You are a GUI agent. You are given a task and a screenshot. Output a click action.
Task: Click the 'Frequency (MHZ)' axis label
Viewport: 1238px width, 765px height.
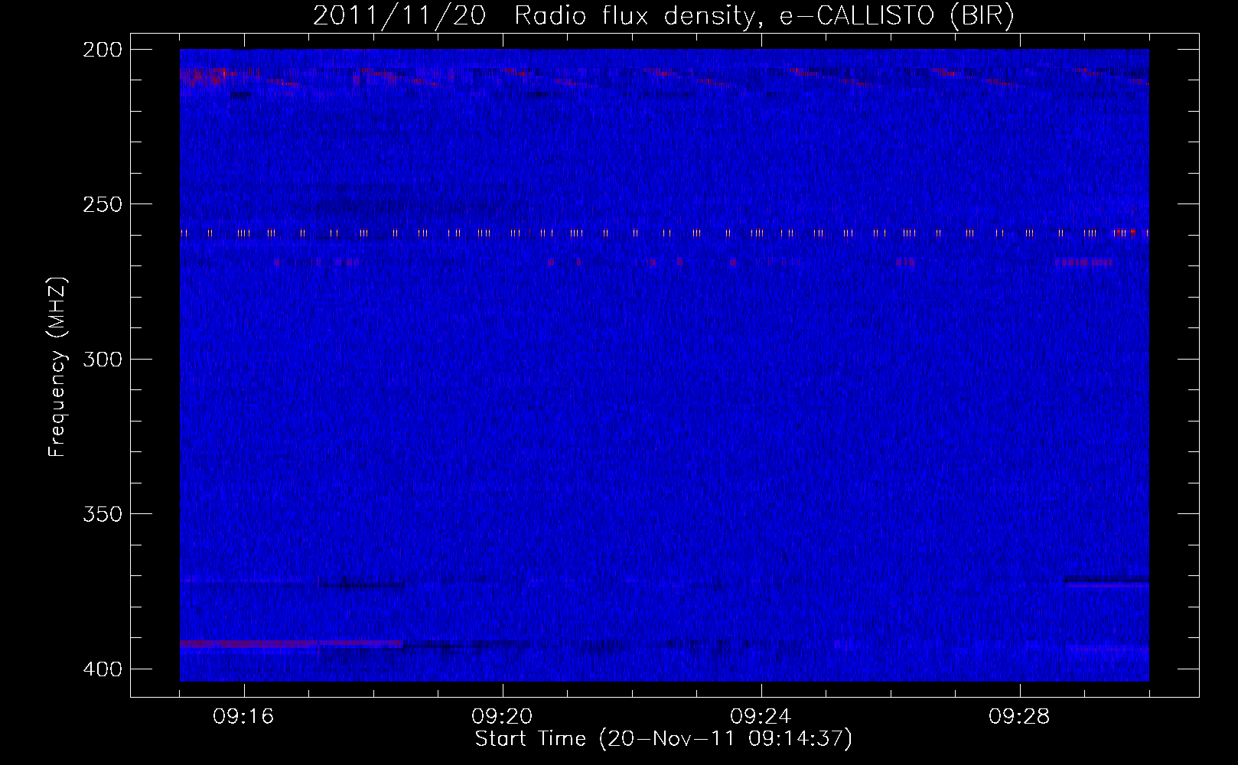(57, 366)
